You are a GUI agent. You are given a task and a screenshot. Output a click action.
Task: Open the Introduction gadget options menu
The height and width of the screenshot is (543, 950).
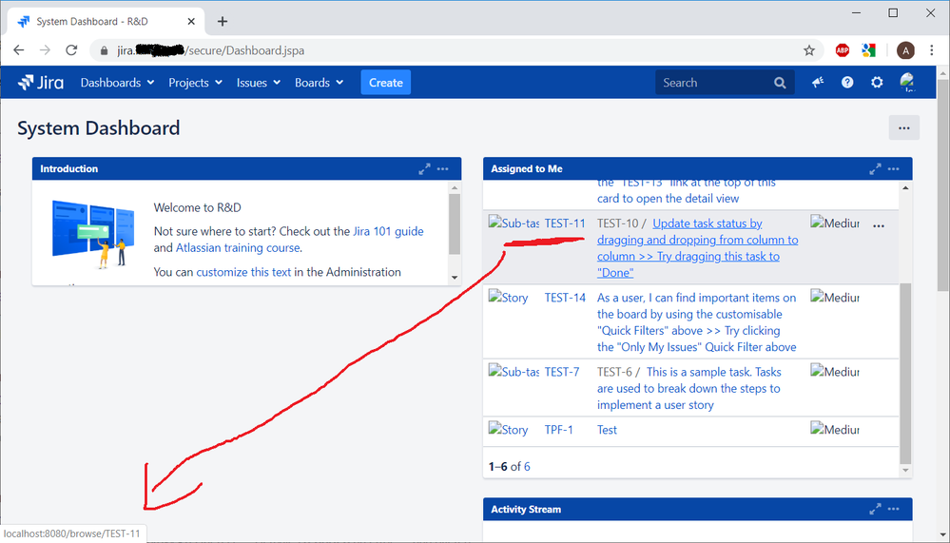(x=443, y=169)
